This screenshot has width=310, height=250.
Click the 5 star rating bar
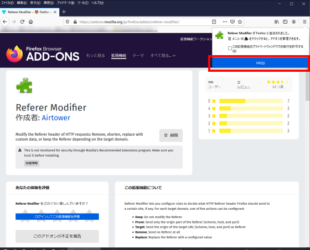point(251,101)
